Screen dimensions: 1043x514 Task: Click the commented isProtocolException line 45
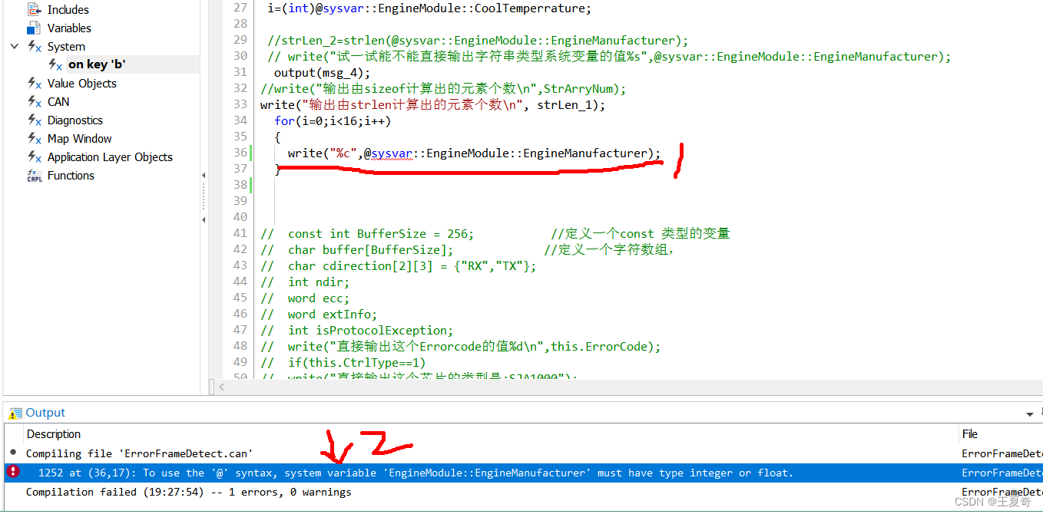click(x=357, y=331)
